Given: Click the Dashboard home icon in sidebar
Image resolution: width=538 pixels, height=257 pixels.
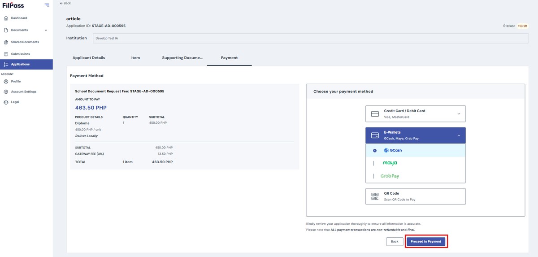Looking at the screenshot, I should 6,18.
